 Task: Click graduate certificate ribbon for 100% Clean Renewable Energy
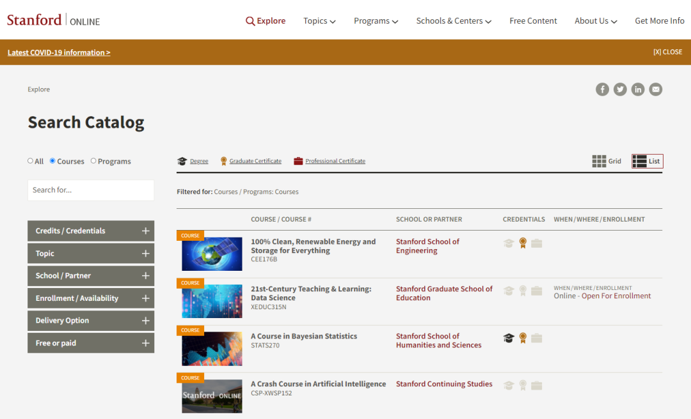tap(523, 243)
